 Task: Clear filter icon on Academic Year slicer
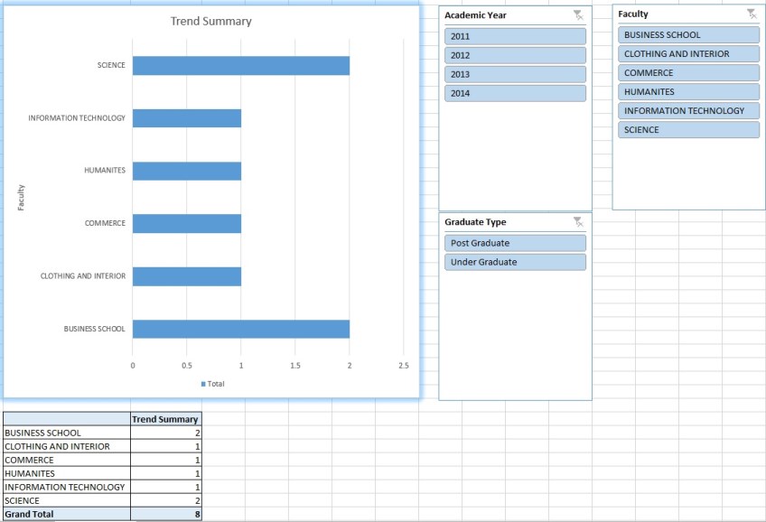[578, 15]
